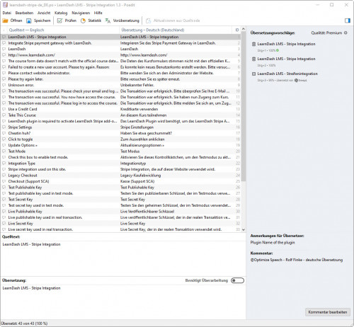Open a file with the Öffnen toolbar icon
Screen dimensions: 354x327
(x=5, y=21)
